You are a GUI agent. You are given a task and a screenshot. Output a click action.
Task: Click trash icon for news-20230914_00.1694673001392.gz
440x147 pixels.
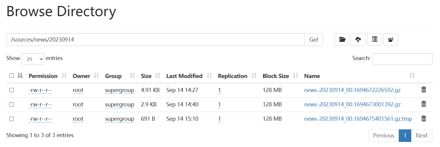coord(424,104)
